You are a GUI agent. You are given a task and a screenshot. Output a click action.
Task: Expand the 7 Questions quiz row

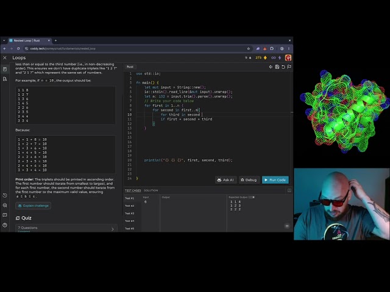point(66,229)
